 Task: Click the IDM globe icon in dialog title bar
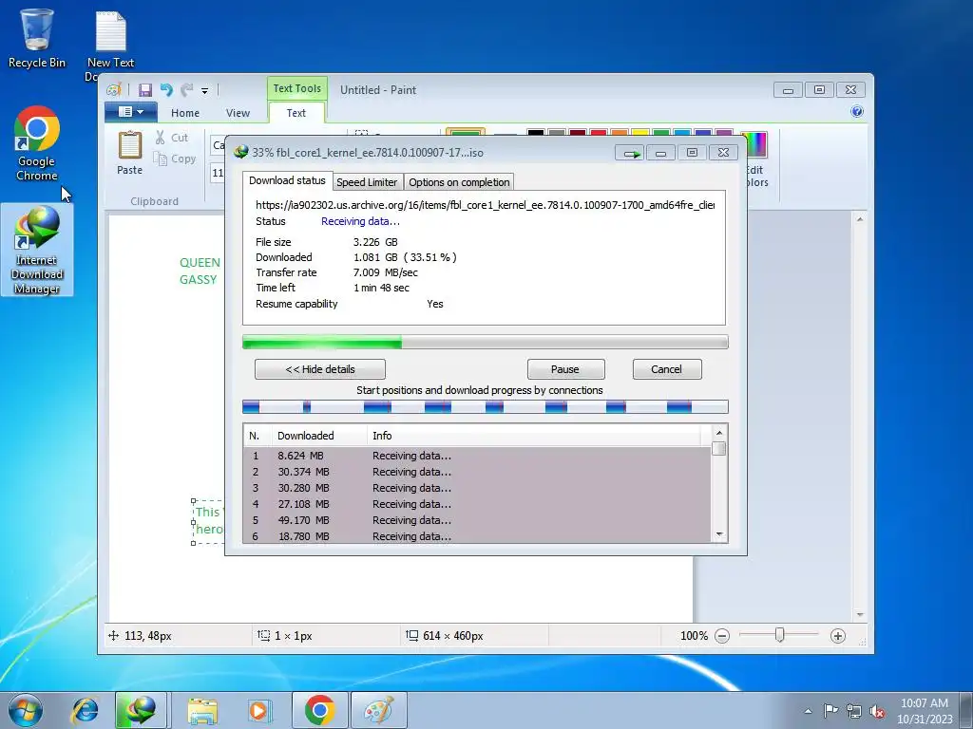coord(240,152)
